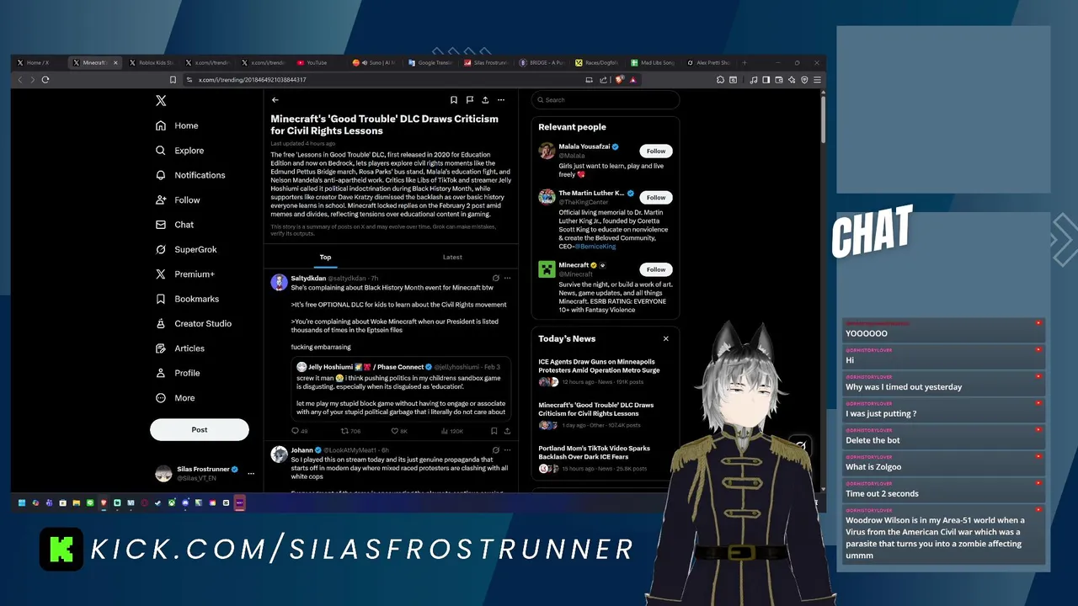Open Articles in the sidebar
Viewport: 1078px width, 606px height.
[x=180, y=348]
